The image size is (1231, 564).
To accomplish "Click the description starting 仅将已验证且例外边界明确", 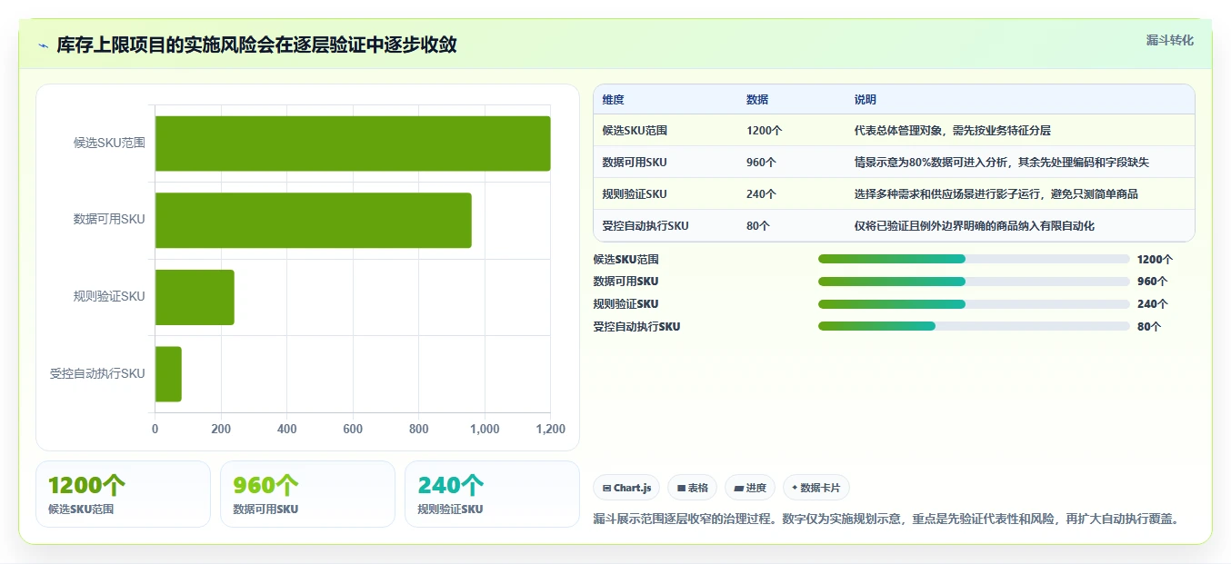I will click(x=975, y=226).
